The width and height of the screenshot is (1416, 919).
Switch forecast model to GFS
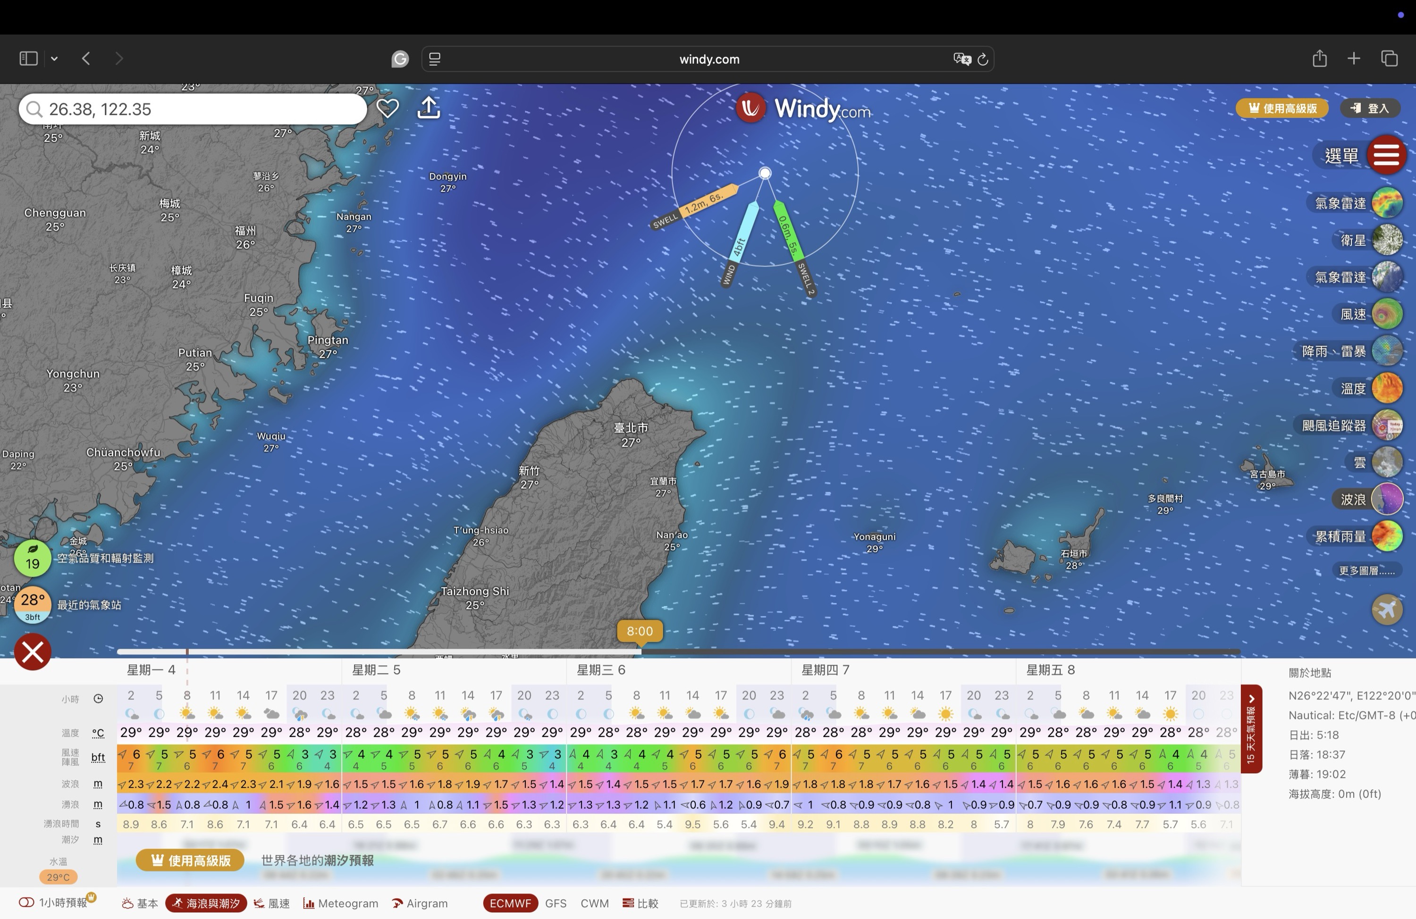coord(555,903)
